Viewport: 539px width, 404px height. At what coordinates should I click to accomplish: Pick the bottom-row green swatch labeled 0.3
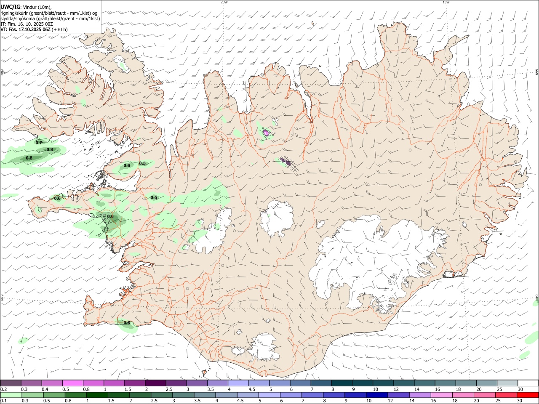tap(32, 395)
